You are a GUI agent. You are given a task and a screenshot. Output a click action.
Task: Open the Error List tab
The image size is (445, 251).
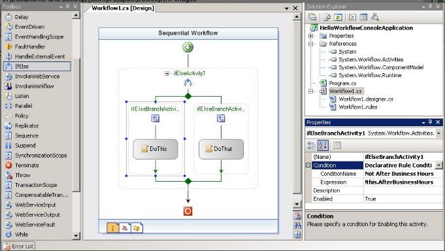tap(19, 246)
